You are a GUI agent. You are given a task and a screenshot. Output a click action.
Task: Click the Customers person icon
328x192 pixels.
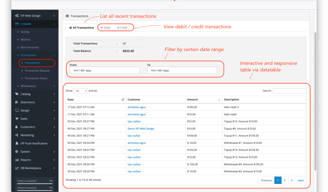[17, 127]
